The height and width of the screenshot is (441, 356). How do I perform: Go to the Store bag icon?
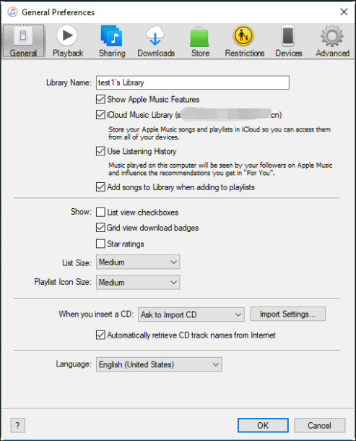(200, 41)
